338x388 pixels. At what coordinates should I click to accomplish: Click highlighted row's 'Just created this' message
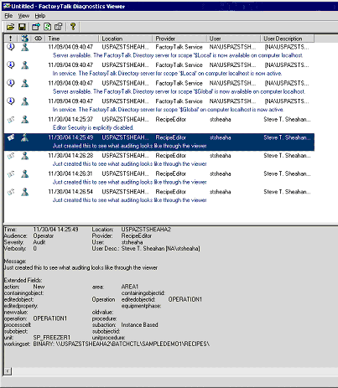click(130, 146)
